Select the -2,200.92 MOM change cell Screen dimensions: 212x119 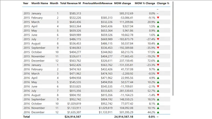tap(127, 73)
